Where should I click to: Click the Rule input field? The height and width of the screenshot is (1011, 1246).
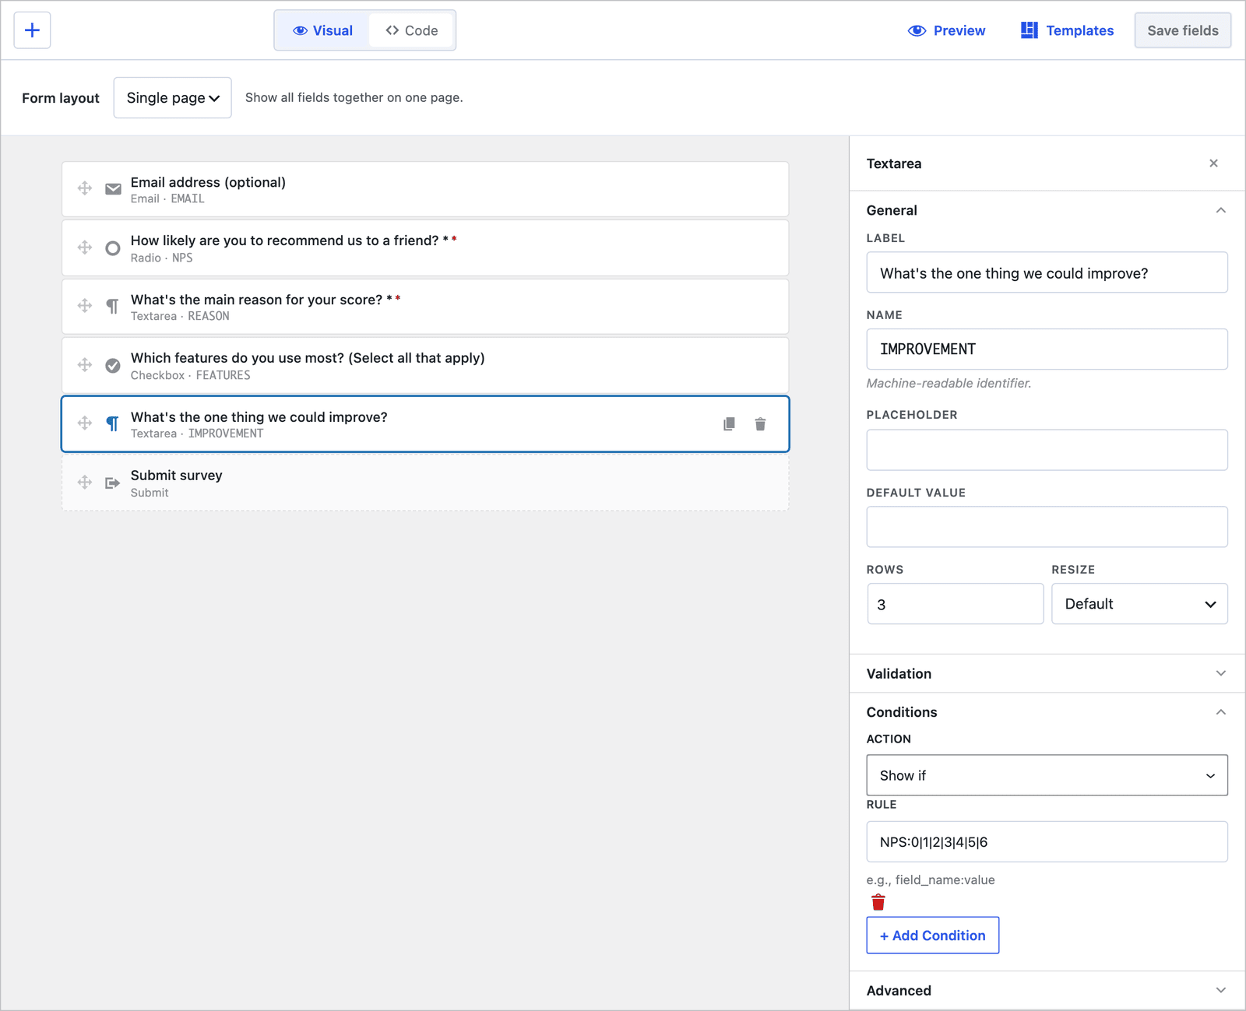(x=1047, y=841)
